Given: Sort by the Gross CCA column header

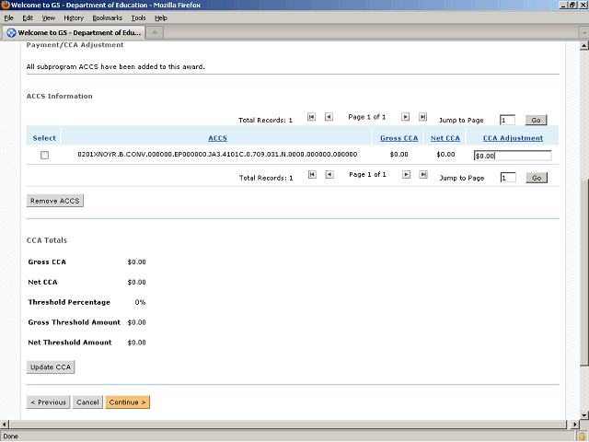Looking at the screenshot, I should click(398, 138).
